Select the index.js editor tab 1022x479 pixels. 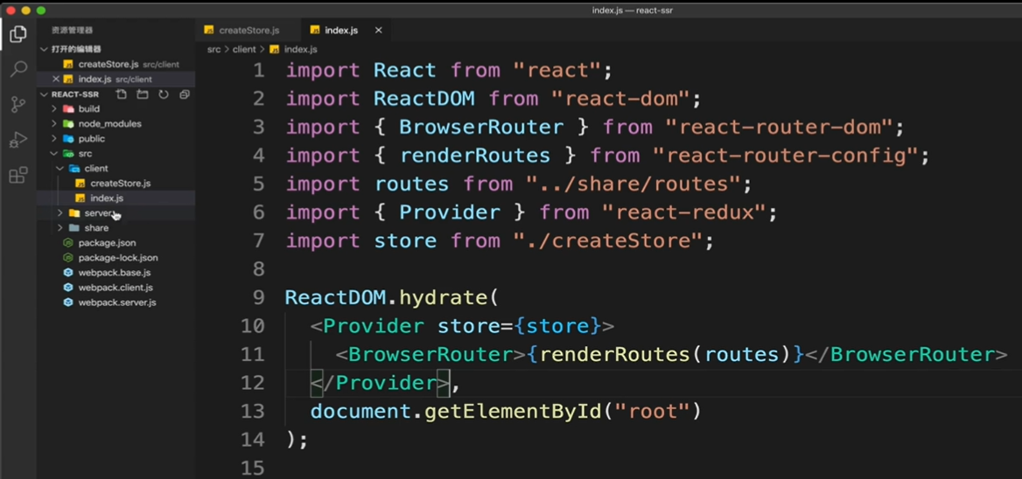(346, 30)
